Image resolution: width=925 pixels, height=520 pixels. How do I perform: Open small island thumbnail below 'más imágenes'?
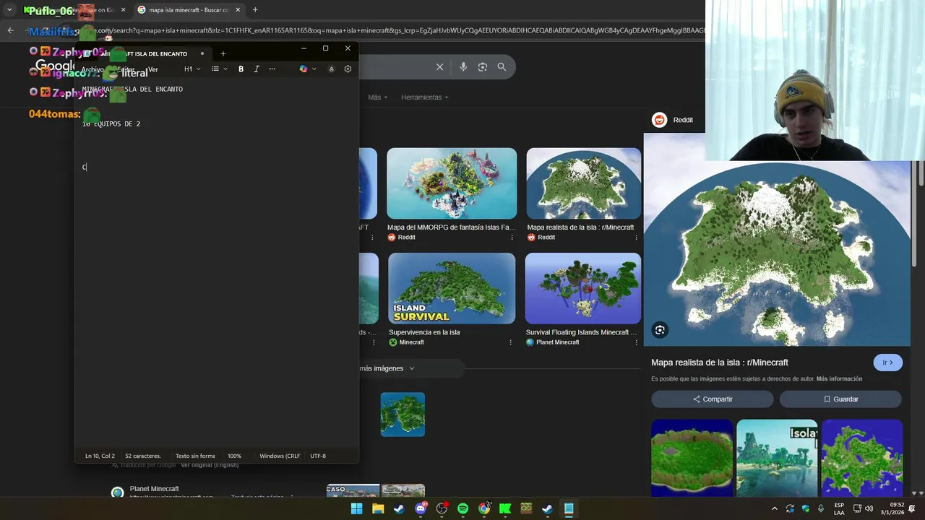point(403,415)
